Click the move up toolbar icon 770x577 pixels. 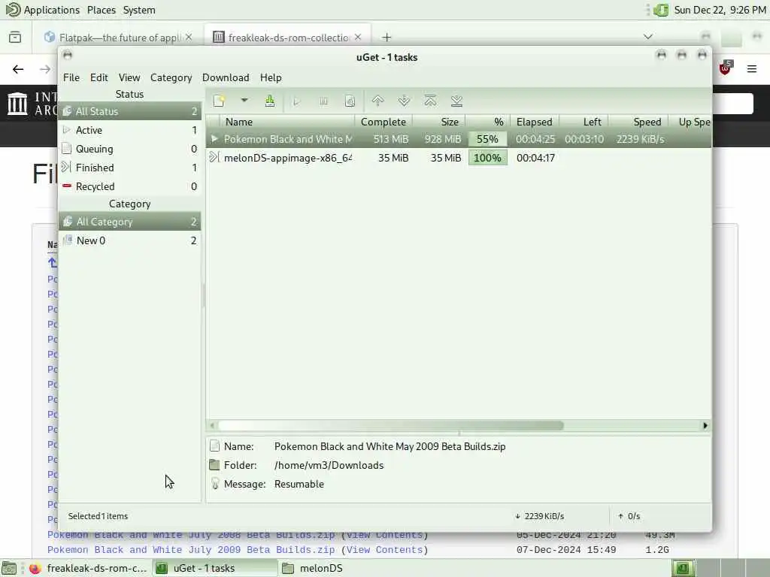[x=377, y=101]
